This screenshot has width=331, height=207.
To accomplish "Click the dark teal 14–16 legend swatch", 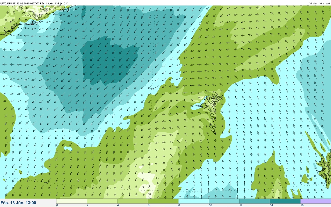I will click(x=285, y=201).
